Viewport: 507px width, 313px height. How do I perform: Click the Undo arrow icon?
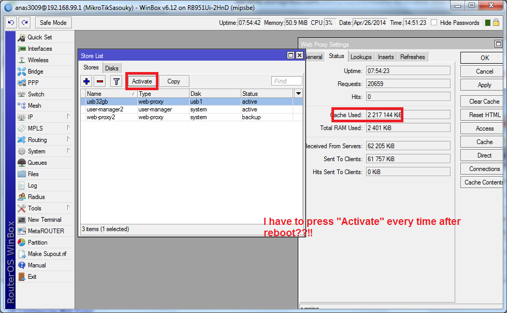click(11, 23)
